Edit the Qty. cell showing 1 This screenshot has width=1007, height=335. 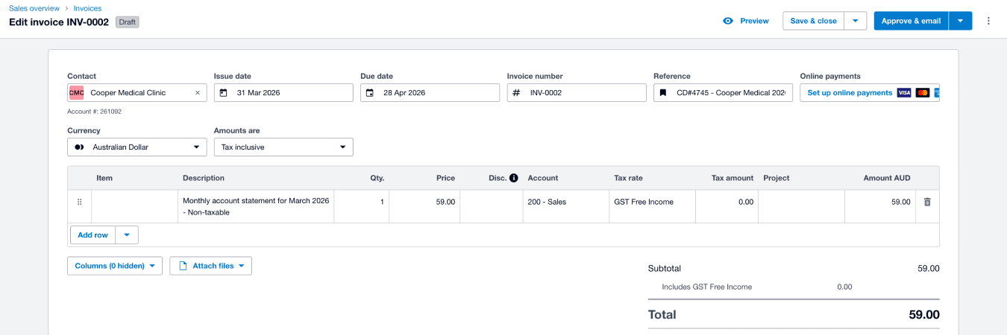tap(362, 206)
